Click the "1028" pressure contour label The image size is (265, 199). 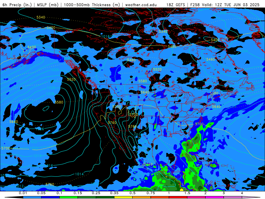(50, 94)
